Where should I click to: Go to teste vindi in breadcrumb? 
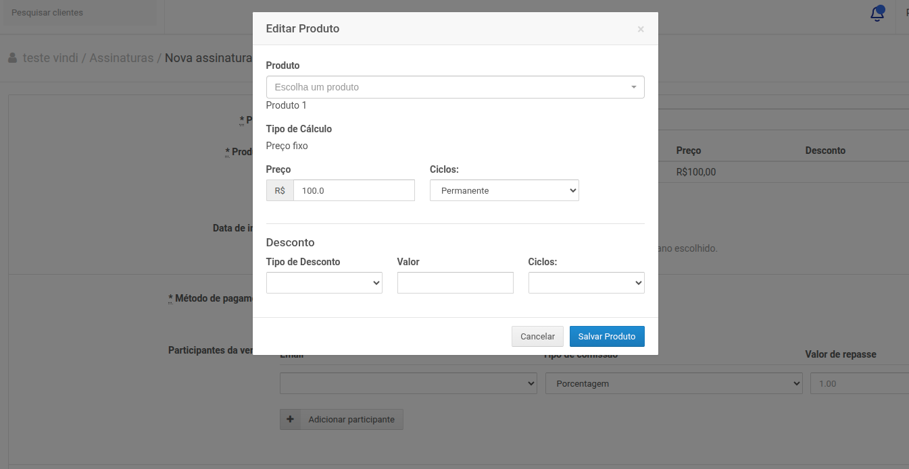[50, 58]
